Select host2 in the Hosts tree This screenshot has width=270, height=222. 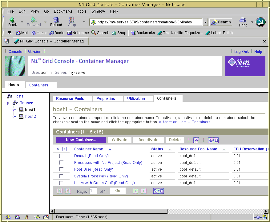pos(31,117)
